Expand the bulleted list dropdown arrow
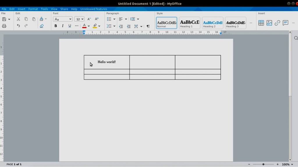 click(114, 19)
